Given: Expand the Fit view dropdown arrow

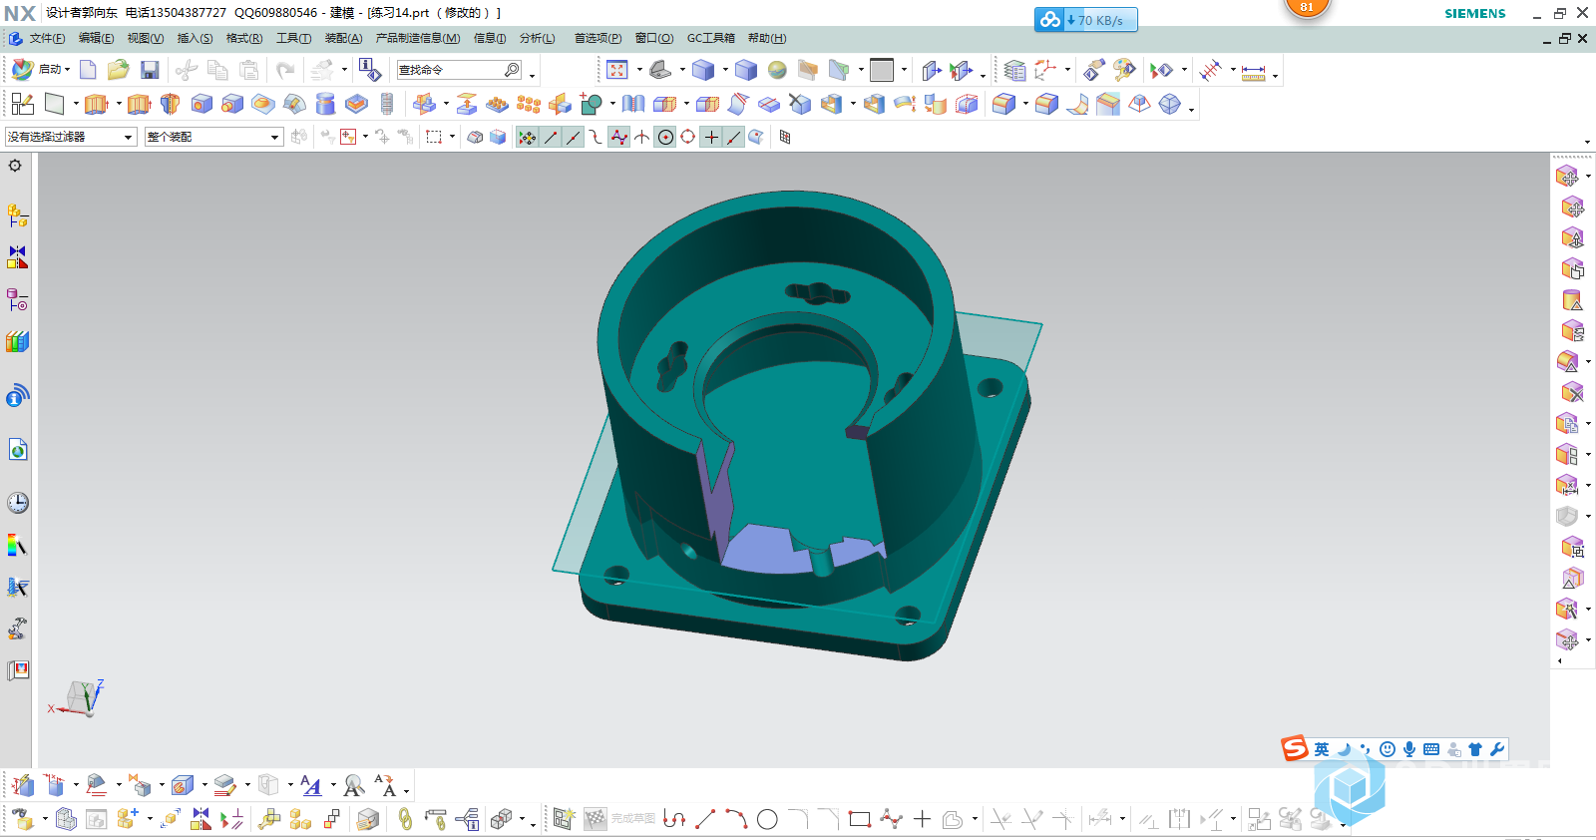Looking at the screenshot, I should [x=638, y=70].
